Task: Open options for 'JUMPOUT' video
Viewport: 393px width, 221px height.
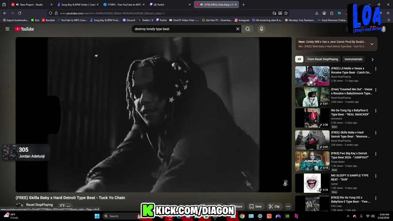Action: [x=375, y=154]
